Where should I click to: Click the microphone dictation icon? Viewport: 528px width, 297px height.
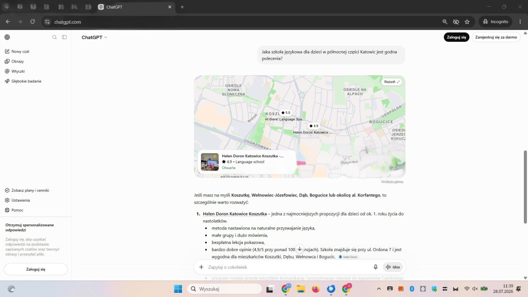coord(375,267)
